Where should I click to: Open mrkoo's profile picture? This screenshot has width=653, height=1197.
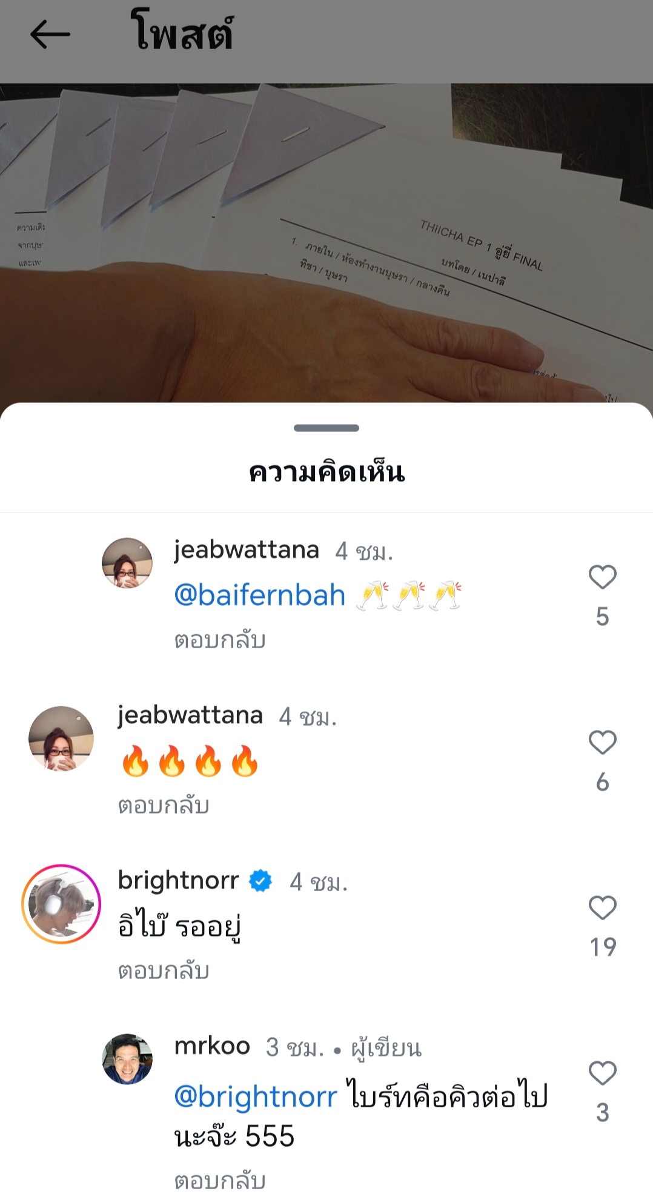coord(127,1059)
